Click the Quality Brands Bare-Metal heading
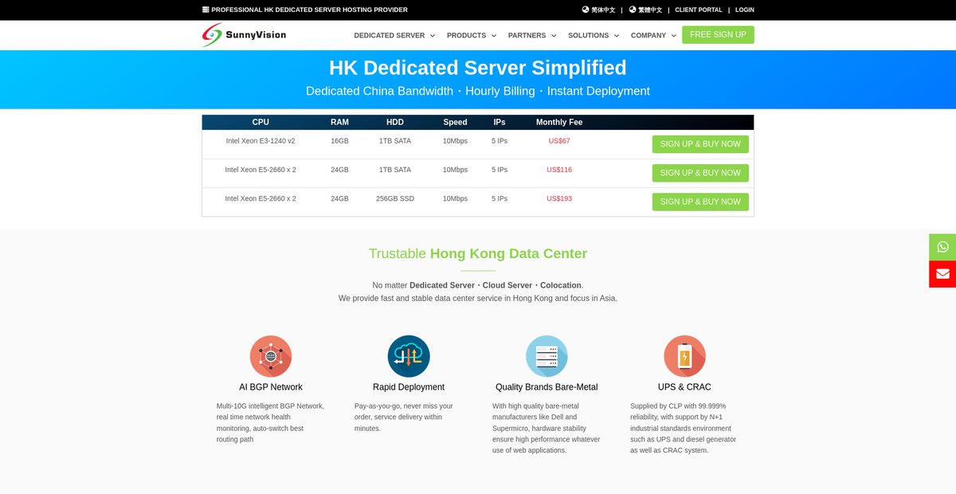This screenshot has height=494, width=956. tap(547, 387)
